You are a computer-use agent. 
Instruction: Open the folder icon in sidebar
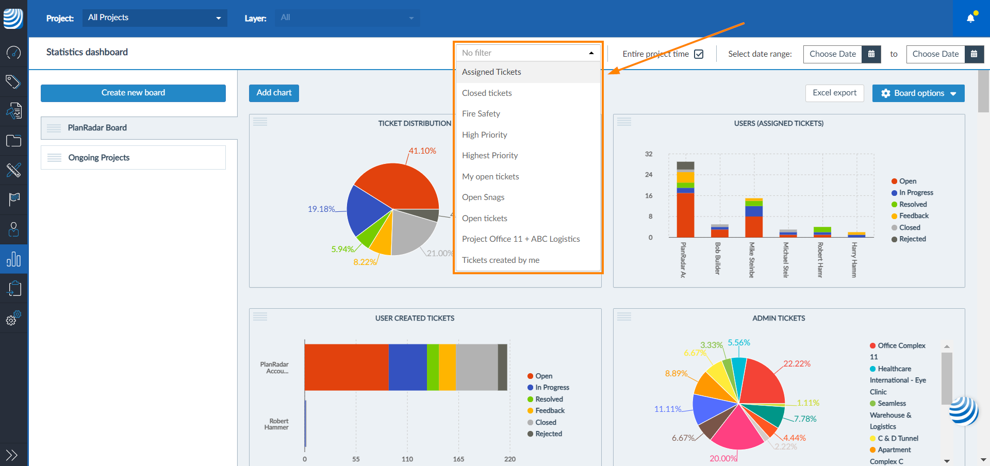click(13, 141)
